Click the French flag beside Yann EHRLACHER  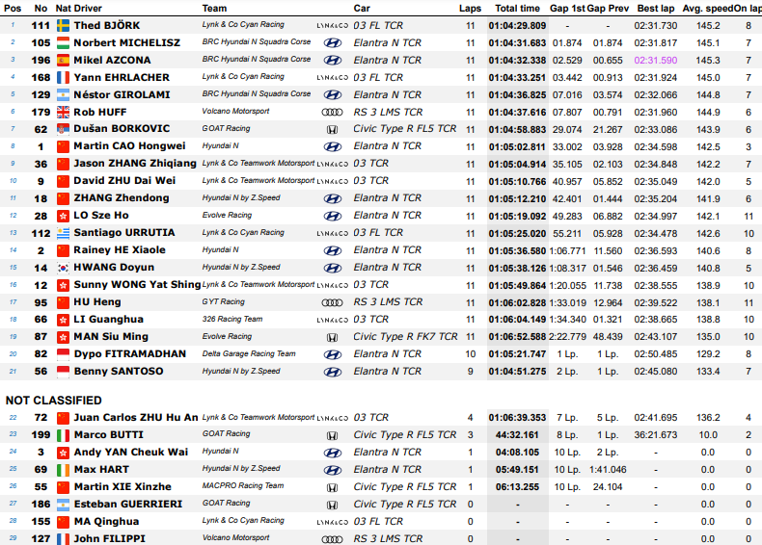tap(63, 78)
